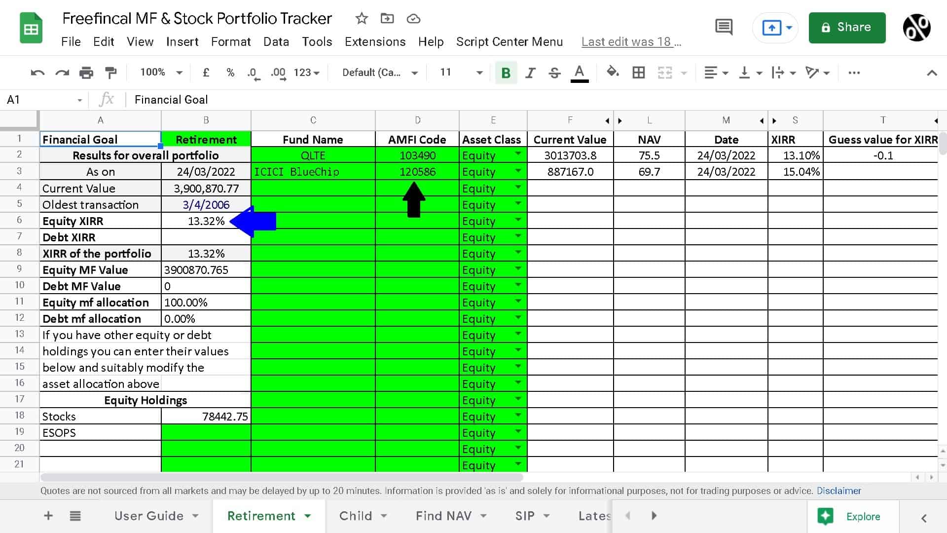Open the font family dropdown

(x=380, y=73)
